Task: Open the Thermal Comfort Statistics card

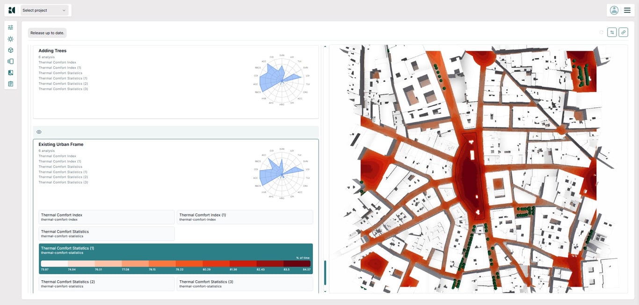Action: pos(107,234)
